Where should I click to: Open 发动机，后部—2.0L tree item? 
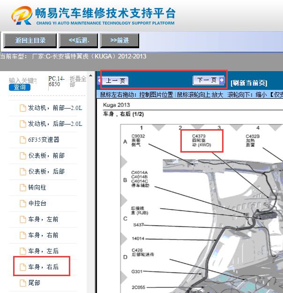coord(55,124)
